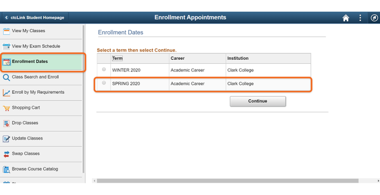Click the Swap Classes arrows icon
Screen dimensions: 380x195
pyautogui.click(x=6, y=154)
